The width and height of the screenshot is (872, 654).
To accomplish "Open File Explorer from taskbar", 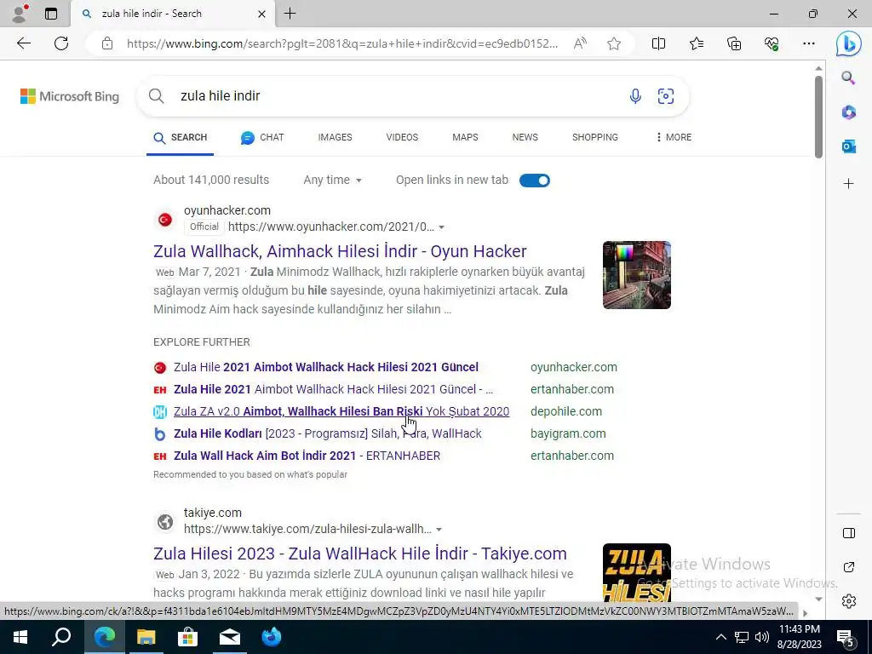I will coord(146,637).
